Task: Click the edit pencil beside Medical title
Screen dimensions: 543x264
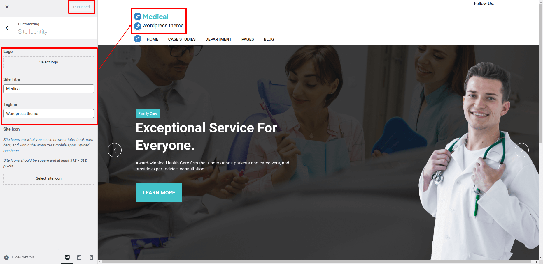Action: coord(138,17)
